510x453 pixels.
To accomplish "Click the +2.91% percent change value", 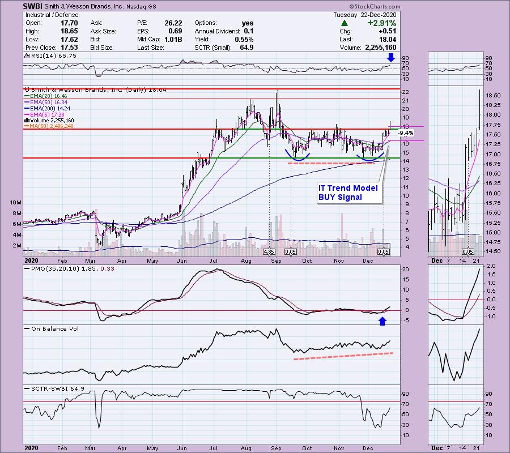I will [382, 23].
